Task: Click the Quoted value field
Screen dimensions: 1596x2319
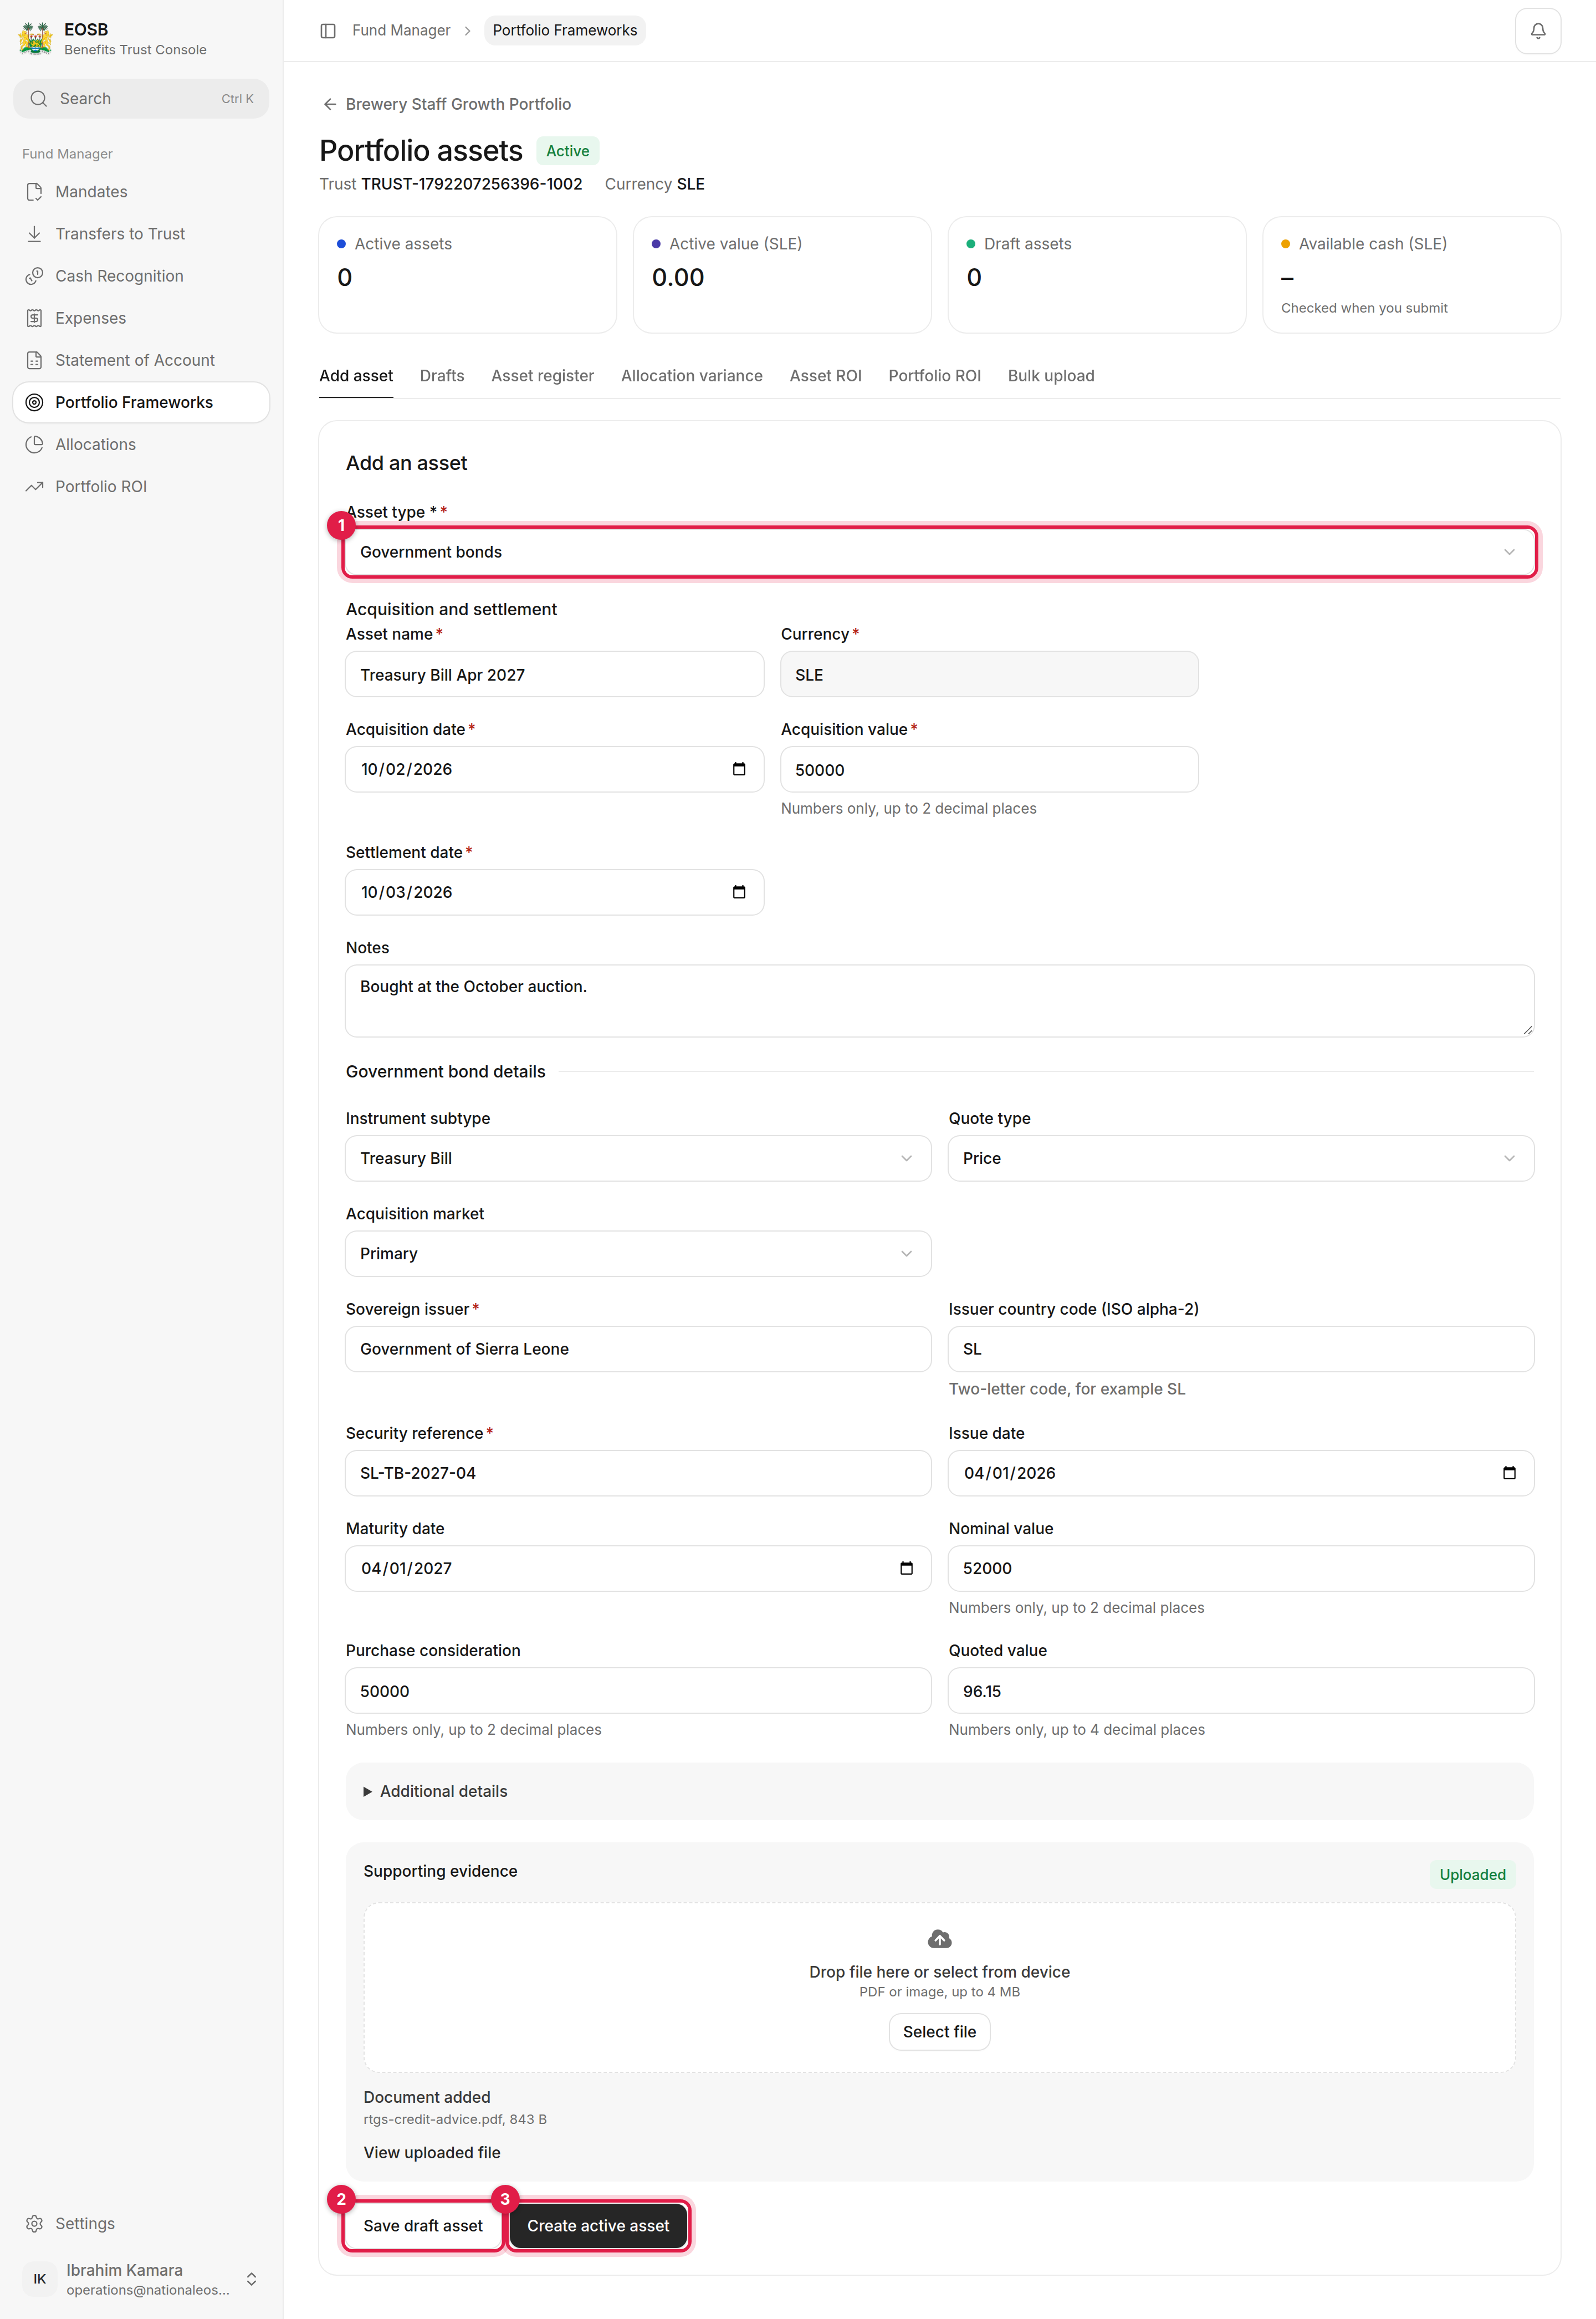Action: pos(1240,1690)
